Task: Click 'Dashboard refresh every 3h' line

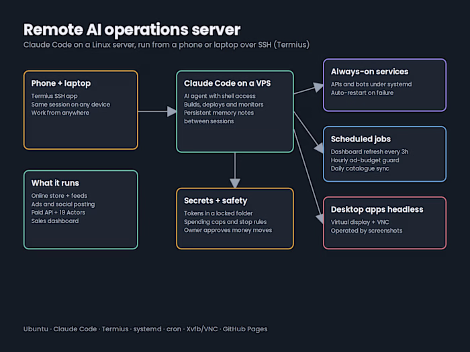Action: [369, 152]
